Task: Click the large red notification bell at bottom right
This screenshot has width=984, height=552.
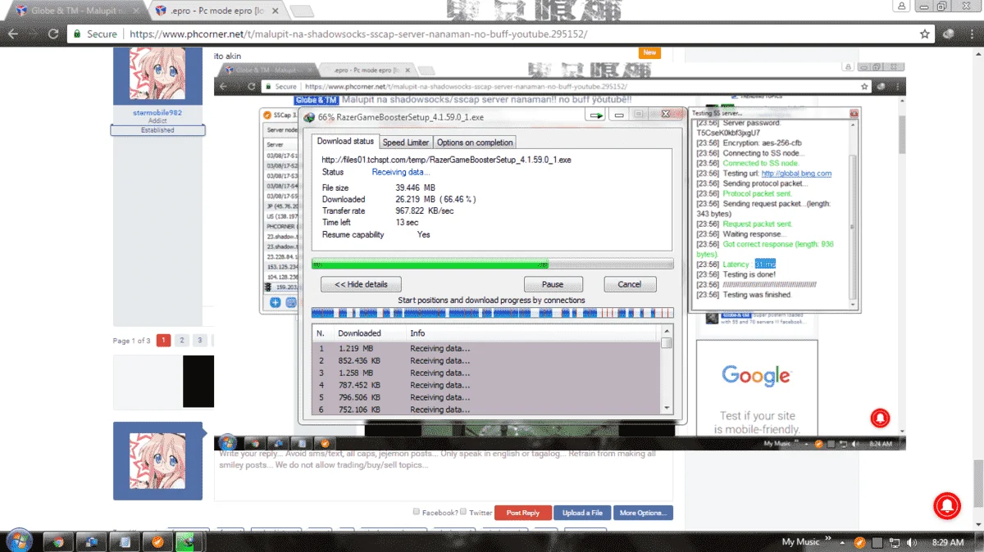Action: 947,505
